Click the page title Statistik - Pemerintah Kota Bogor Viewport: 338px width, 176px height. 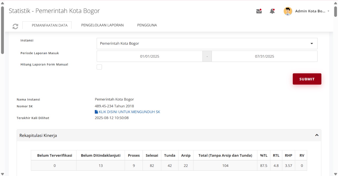click(54, 11)
